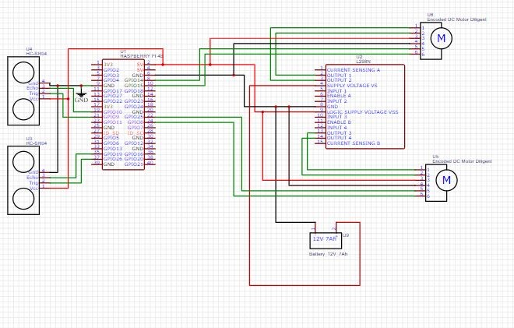Screen dimensions: 514x328
Task: Click the GPIO13 pin label
Action: point(113,149)
